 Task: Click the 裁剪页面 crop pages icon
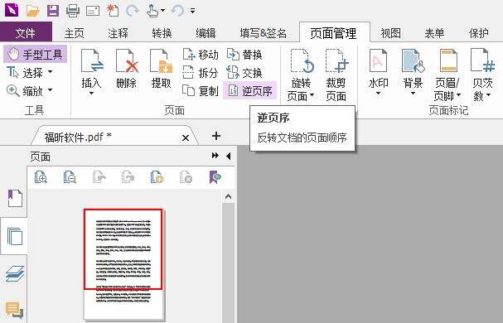(x=336, y=61)
